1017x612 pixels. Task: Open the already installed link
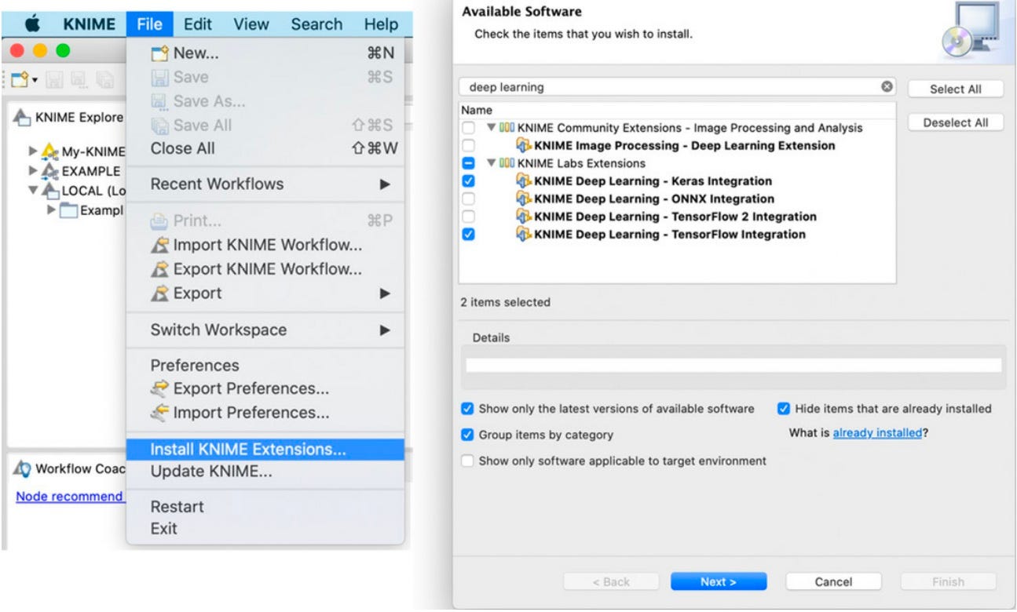(x=877, y=432)
